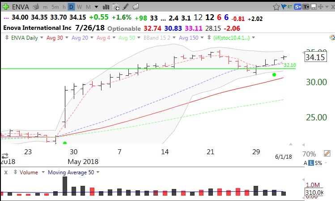Click the up-down arrows beside ENVA Daily
335x201 pixels.
coord(7,38)
